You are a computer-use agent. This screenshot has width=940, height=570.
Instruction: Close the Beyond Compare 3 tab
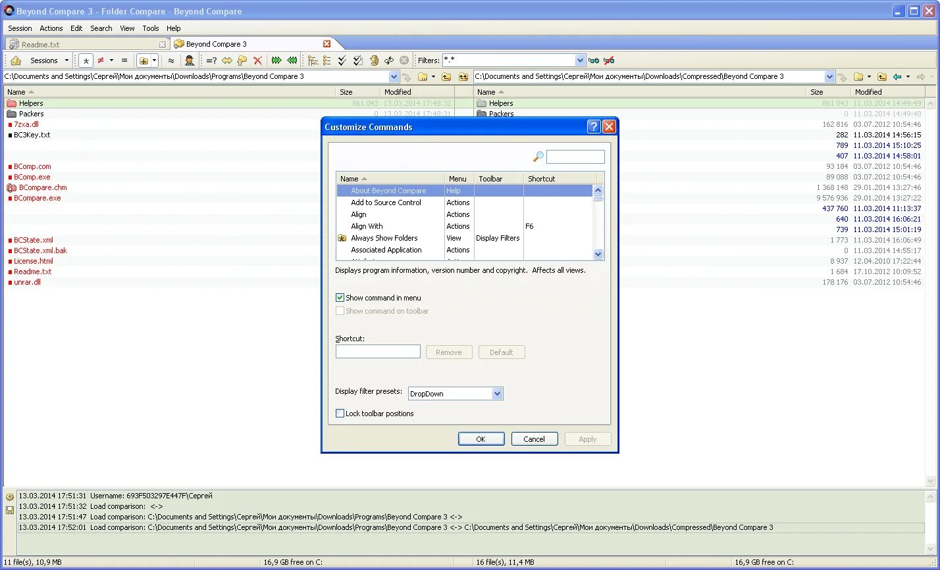pyautogui.click(x=326, y=44)
